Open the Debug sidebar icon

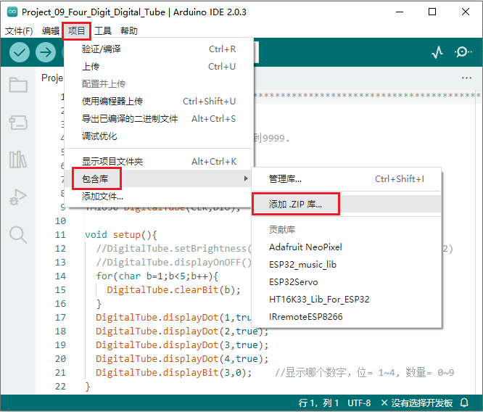coord(18,197)
